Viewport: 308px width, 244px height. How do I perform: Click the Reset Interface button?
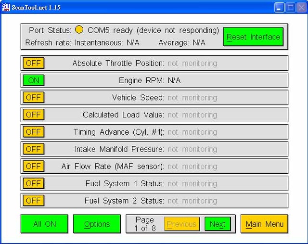pyautogui.click(x=253, y=37)
